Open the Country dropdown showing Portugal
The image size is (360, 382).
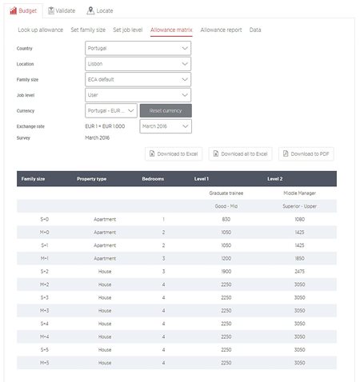(138, 48)
